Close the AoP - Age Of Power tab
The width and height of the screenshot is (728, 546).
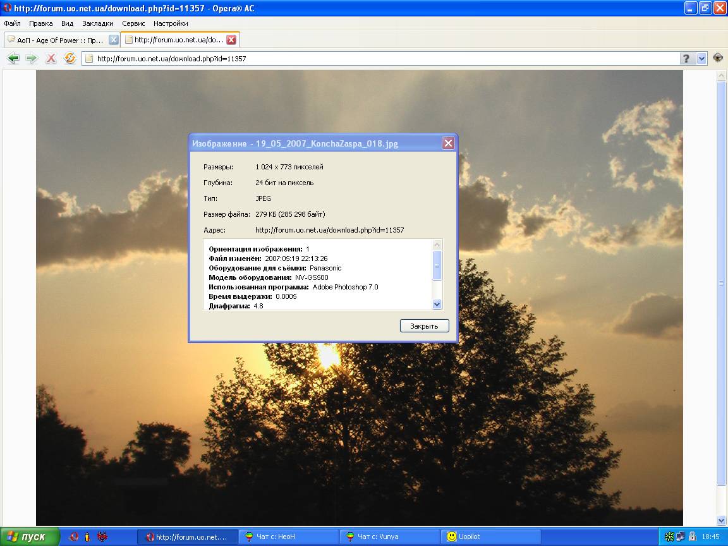click(114, 40)
